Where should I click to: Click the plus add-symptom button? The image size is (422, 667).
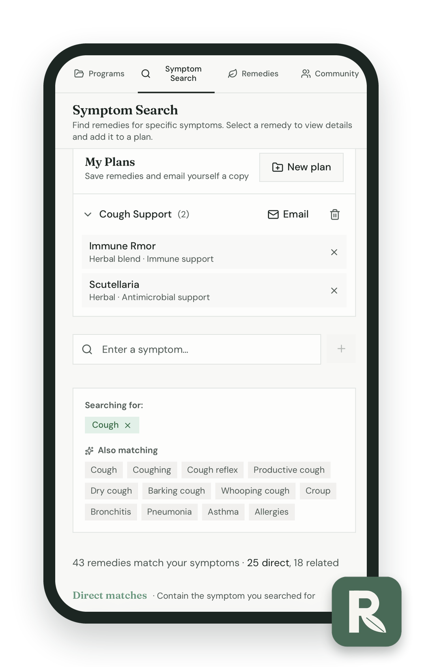(341, 349)
